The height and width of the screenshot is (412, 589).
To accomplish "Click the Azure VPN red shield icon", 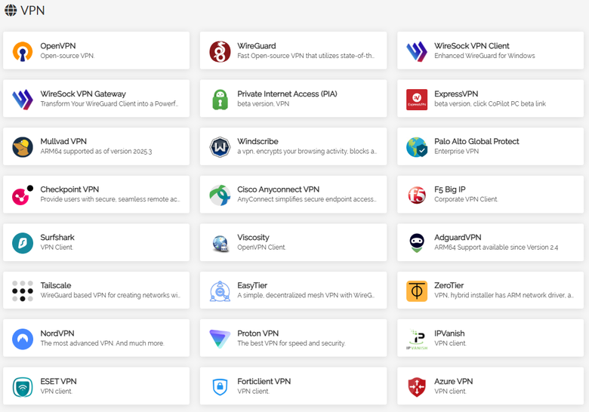I will [x=417, y=387].
